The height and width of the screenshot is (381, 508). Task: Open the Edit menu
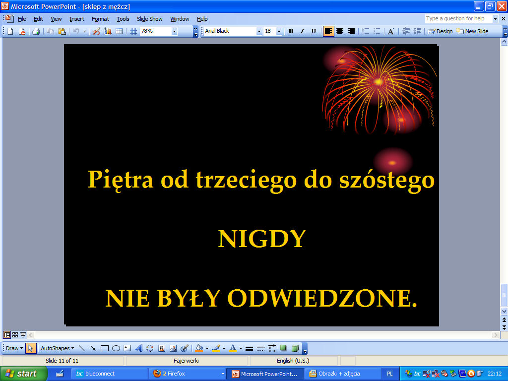38,19
